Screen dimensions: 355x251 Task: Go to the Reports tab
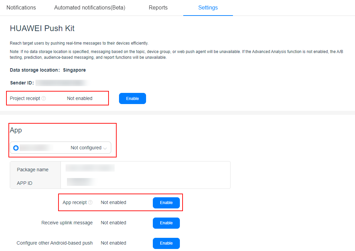(158, 7)
